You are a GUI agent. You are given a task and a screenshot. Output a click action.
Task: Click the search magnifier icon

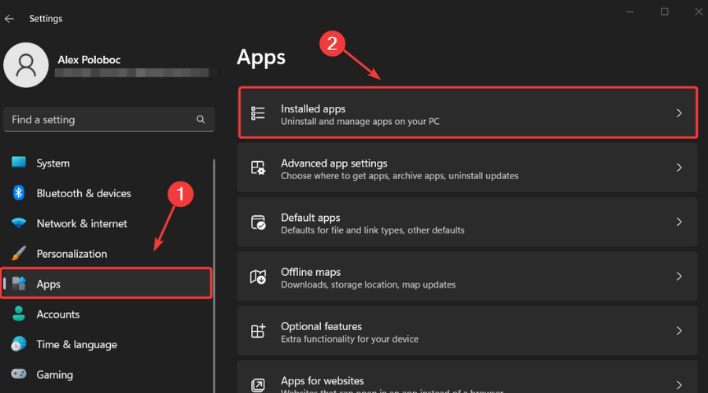(201, 119)
